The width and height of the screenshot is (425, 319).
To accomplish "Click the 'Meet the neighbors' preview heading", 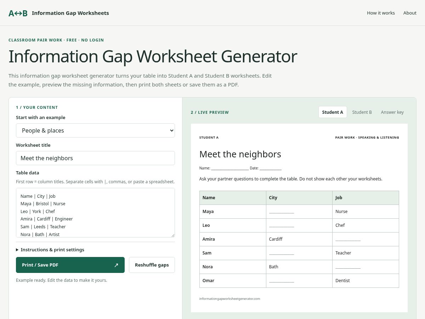I will coord(240,154).
